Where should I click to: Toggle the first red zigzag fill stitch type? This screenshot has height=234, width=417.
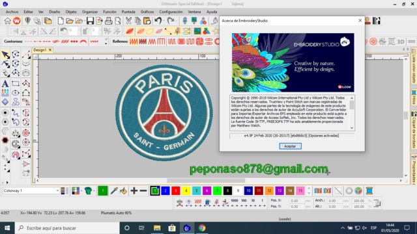click(x=134, y=42)
